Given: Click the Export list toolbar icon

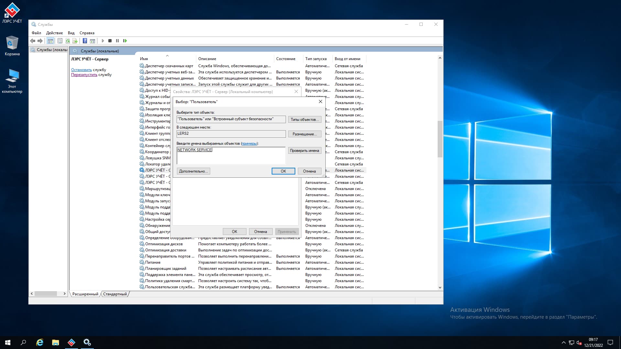Looking at the screenshot, I should (75, 41).
